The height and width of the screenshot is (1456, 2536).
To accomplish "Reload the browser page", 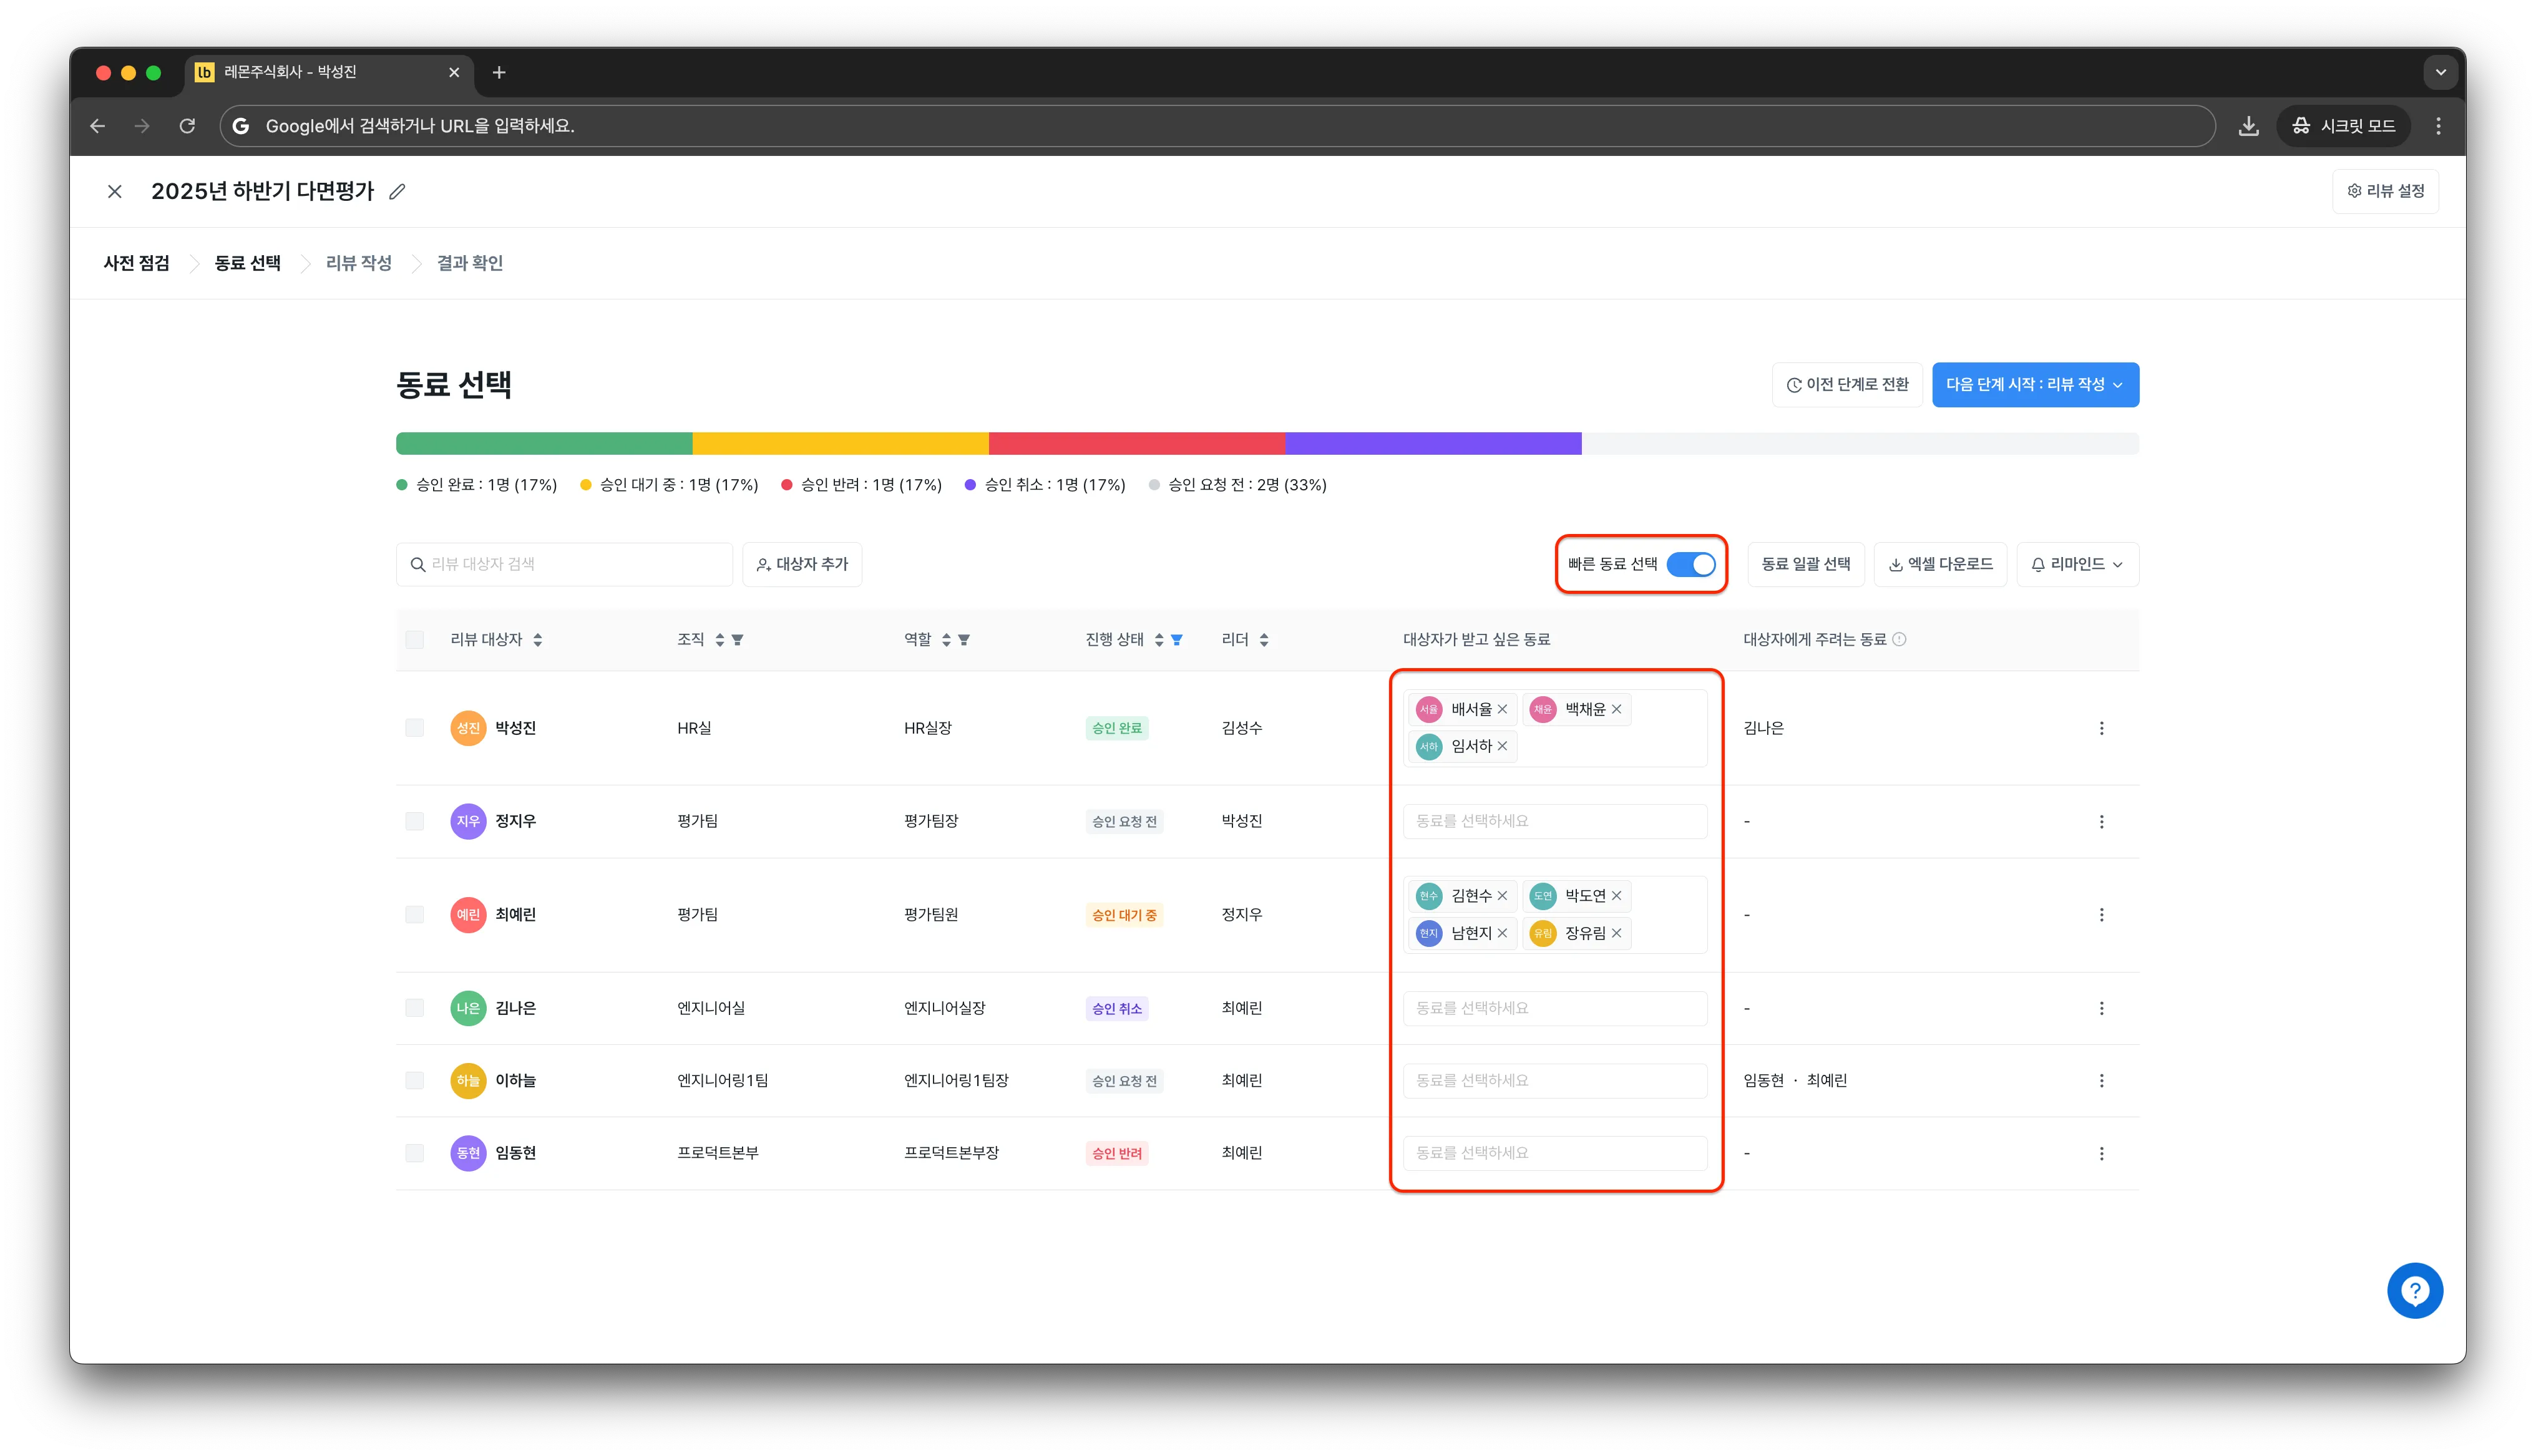I will coord(187,126).
